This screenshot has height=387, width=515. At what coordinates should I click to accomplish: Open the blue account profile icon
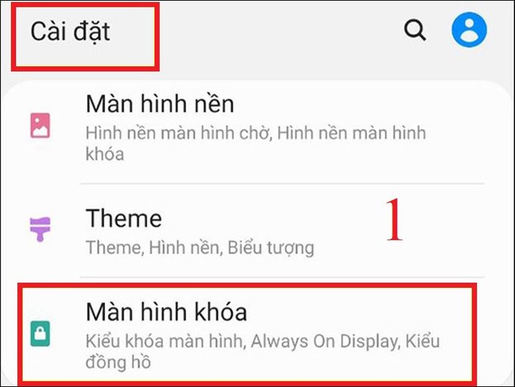(469, 29)
